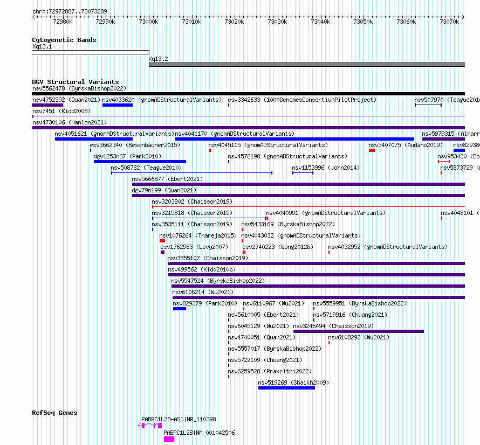
Task: Select the nsv829379 (Park2010) blue bar
Action: (180, 309)
